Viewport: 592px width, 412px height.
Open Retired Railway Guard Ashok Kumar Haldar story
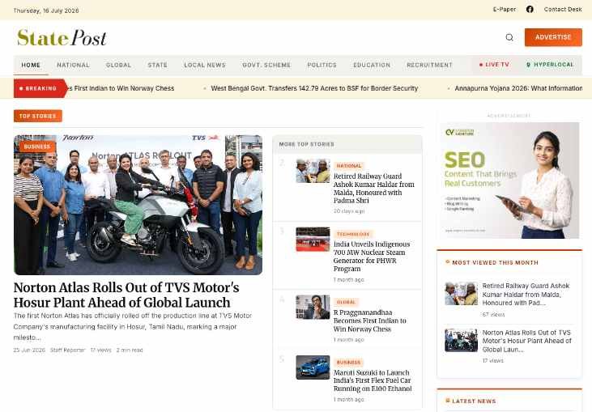pos(374,189)
